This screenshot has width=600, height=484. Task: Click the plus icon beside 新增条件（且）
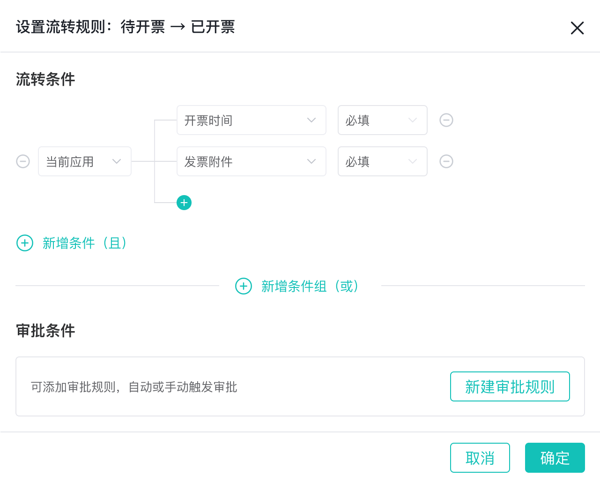click(25, 243)
